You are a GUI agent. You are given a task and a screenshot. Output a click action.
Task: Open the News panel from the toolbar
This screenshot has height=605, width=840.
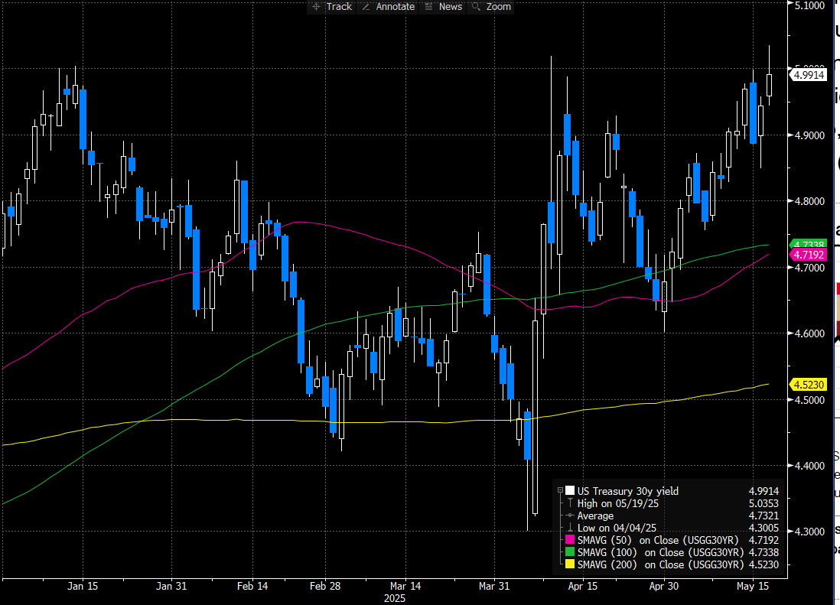443,6
